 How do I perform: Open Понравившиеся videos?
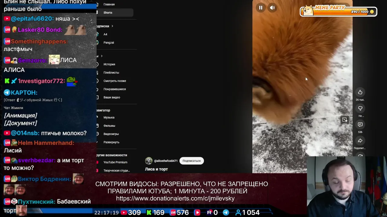[115, 89]
